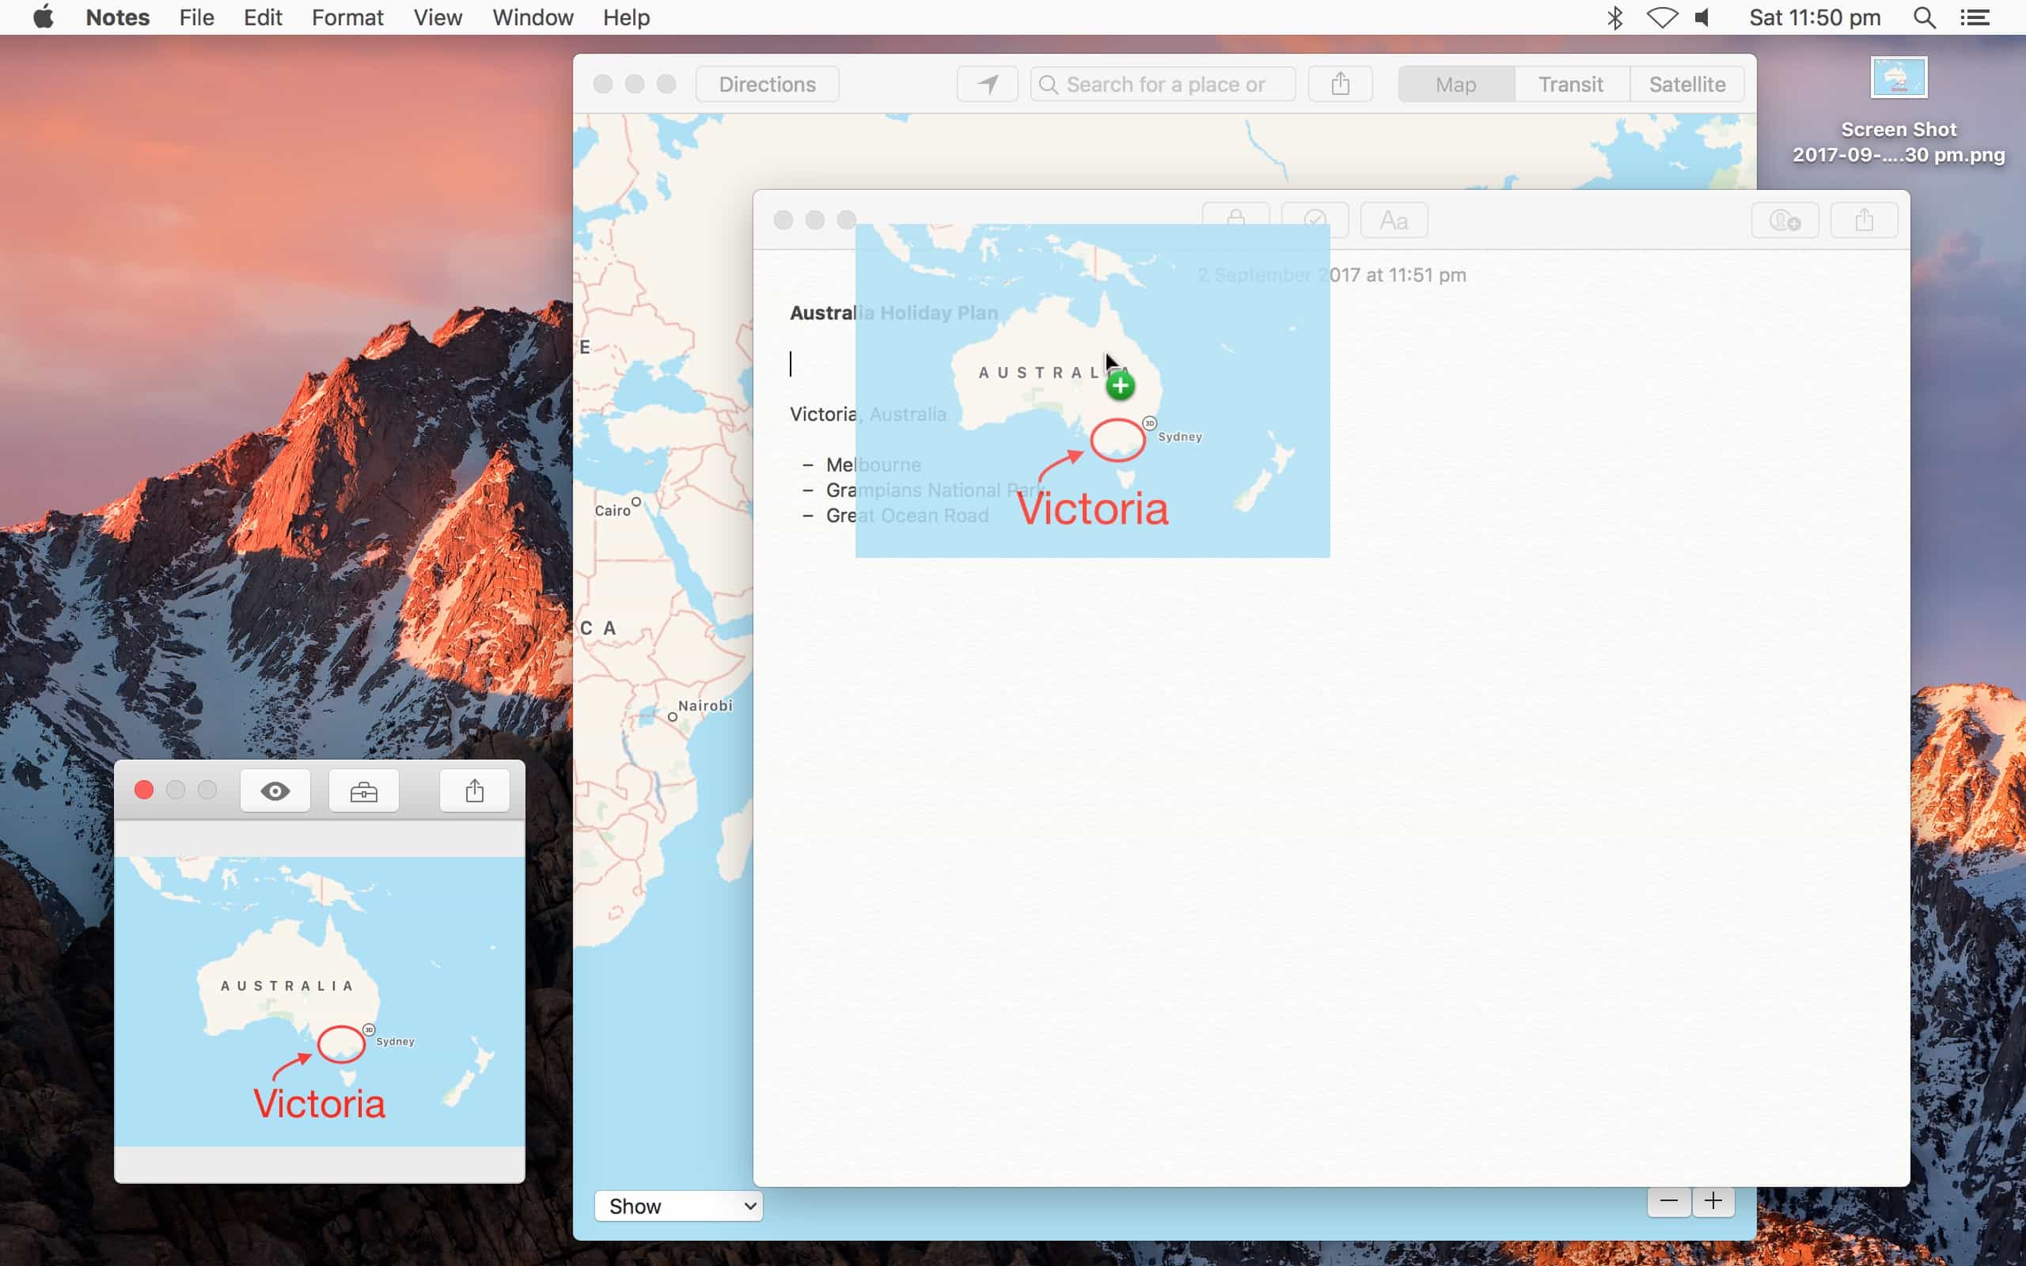Screen dimensions: 2026x1266
Task: Open the Wi-Fi menu in the menu bar
Action: tap(1661, 17)
